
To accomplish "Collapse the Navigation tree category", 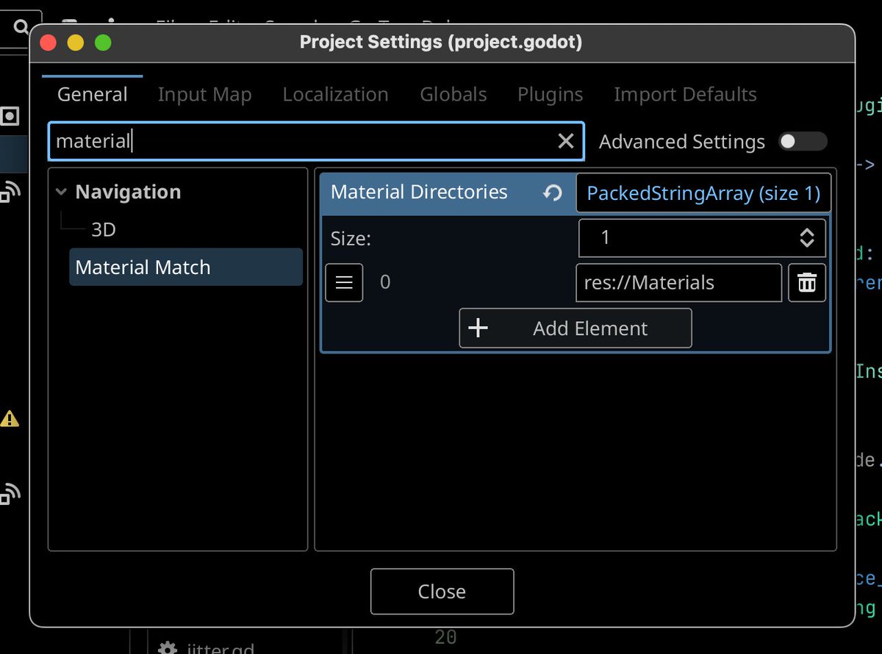I will [x=60, y=192].
